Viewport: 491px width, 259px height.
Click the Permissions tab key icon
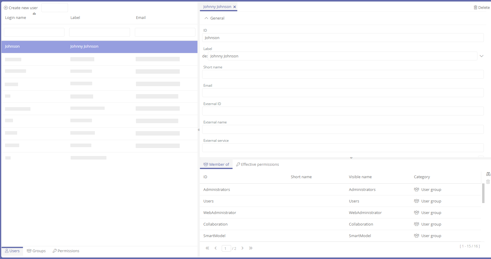(55, 251)
